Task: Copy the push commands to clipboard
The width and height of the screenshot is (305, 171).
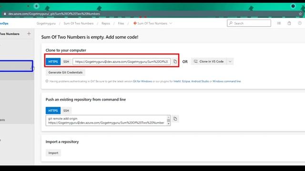Action: (175, 119)
